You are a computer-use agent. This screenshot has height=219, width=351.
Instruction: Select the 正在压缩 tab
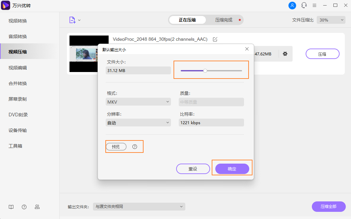pos(187,20)
